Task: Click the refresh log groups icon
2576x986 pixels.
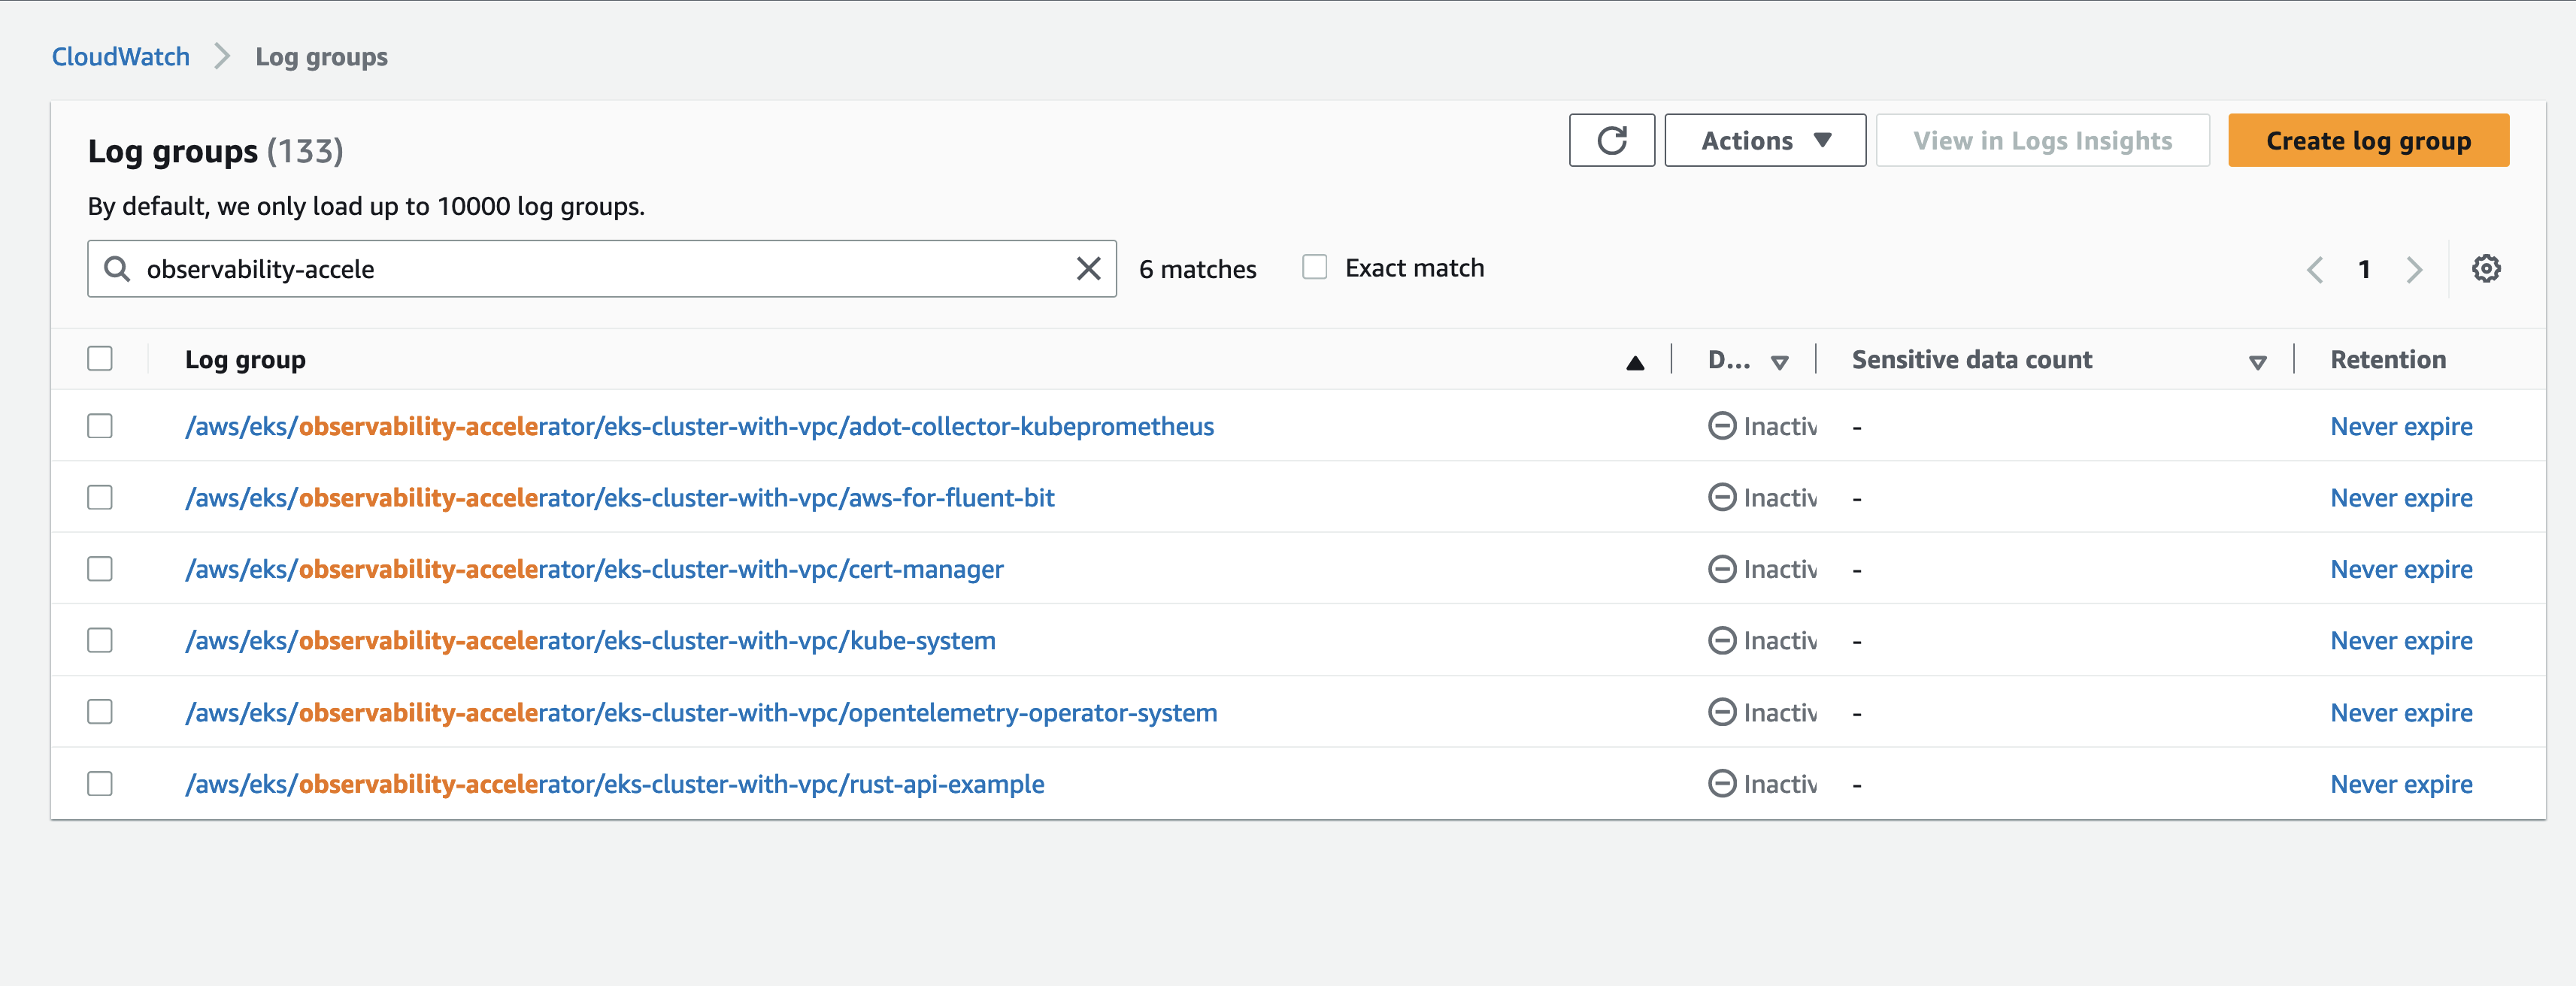Action: (1611, 141)
